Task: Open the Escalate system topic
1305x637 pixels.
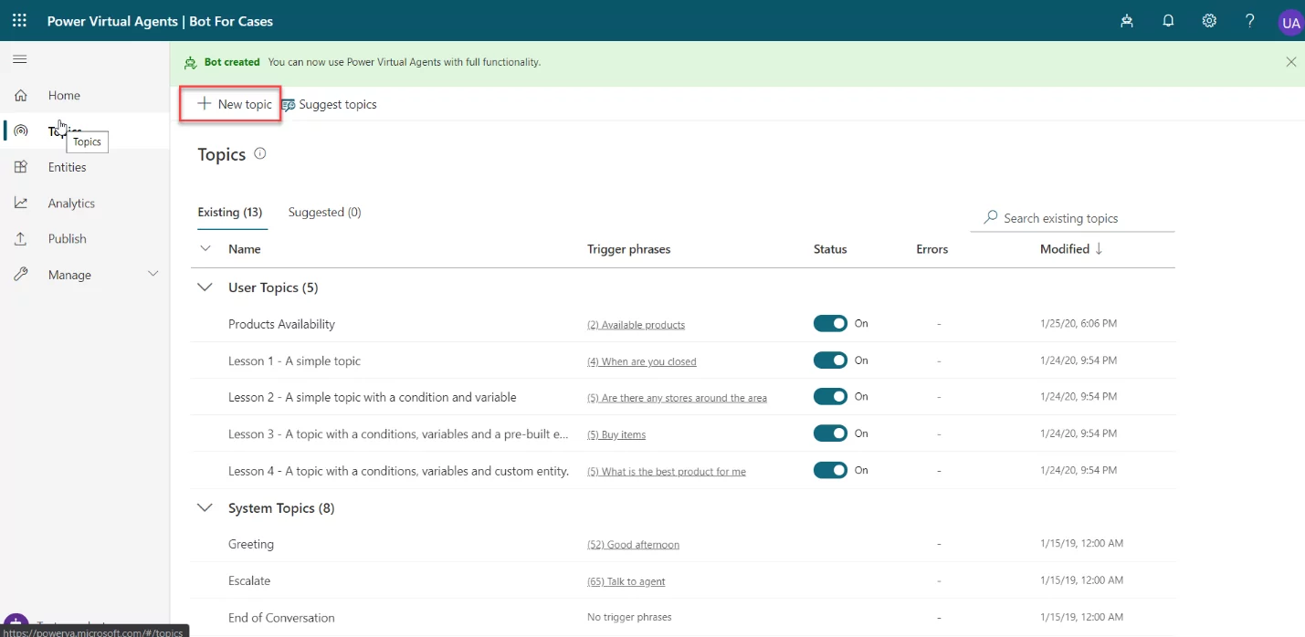Action: point(249,580)
